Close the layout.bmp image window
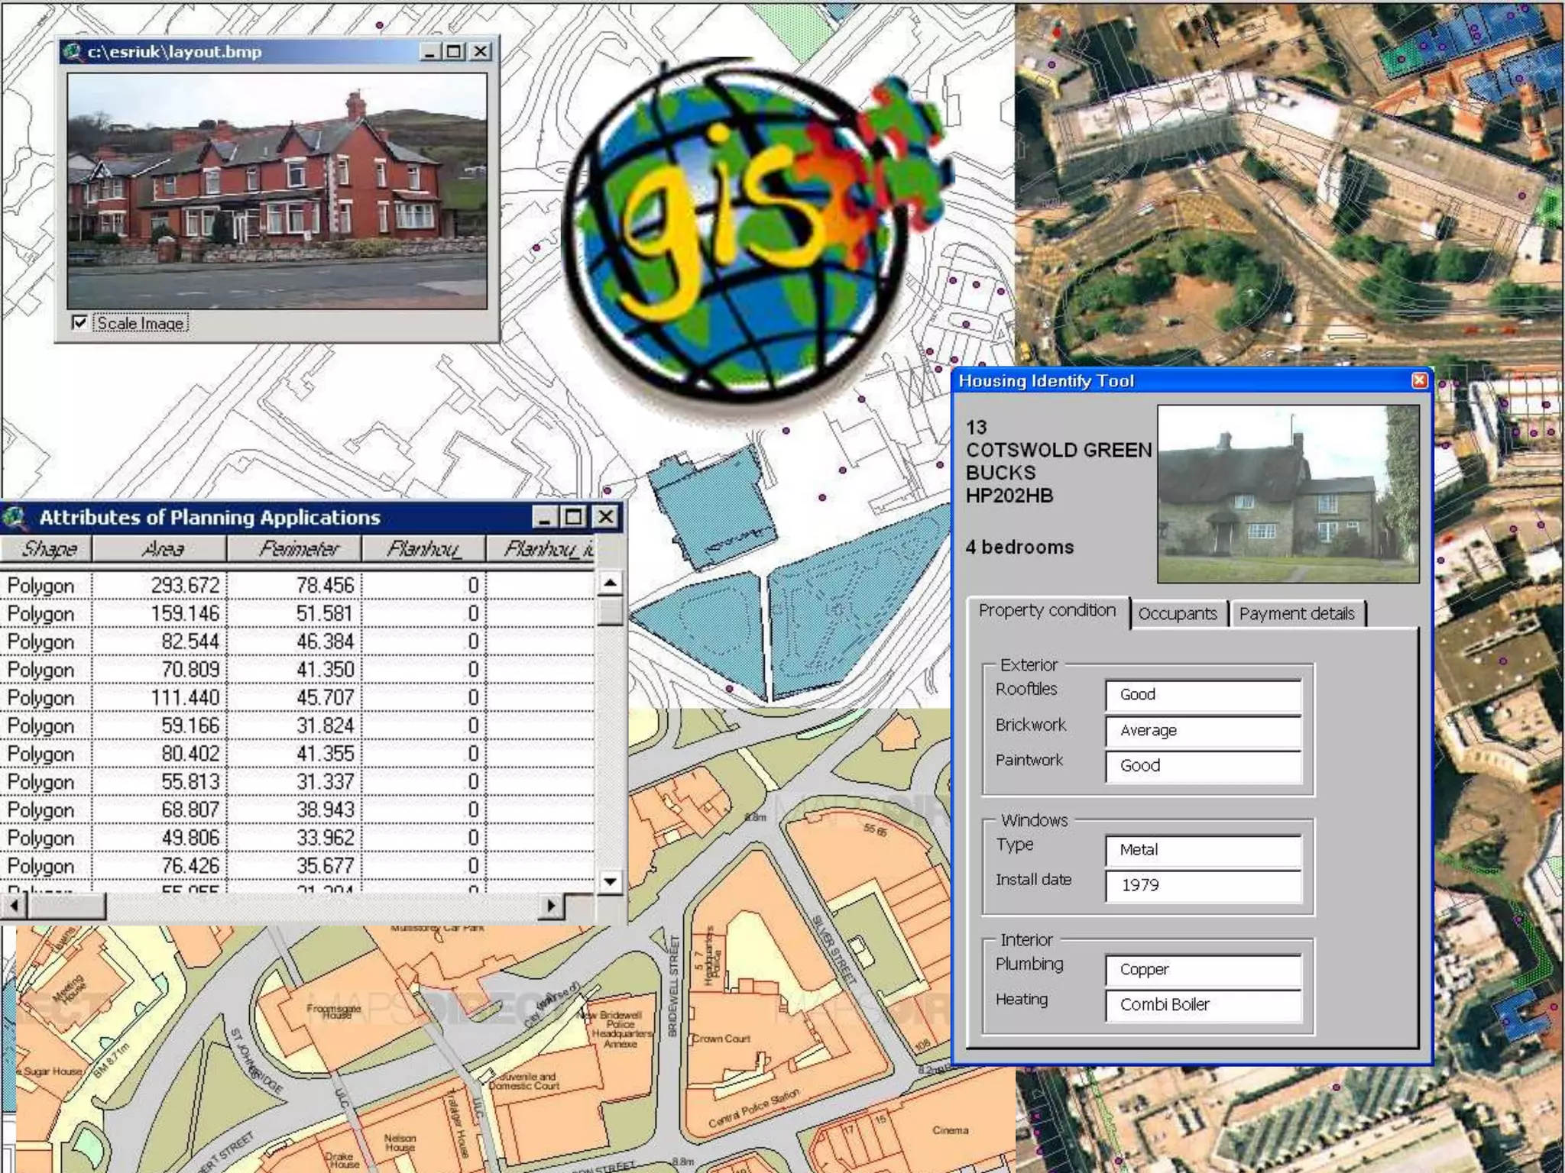The width and height of the screenshot is (1565, 1173). coord(480,52)
